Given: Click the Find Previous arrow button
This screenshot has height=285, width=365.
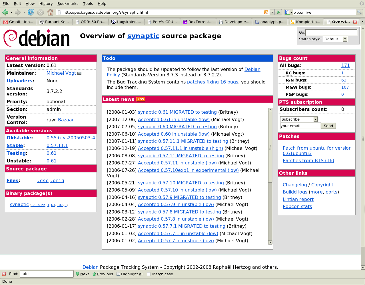Looking at the screenshot, I should [x=103, y=274].
